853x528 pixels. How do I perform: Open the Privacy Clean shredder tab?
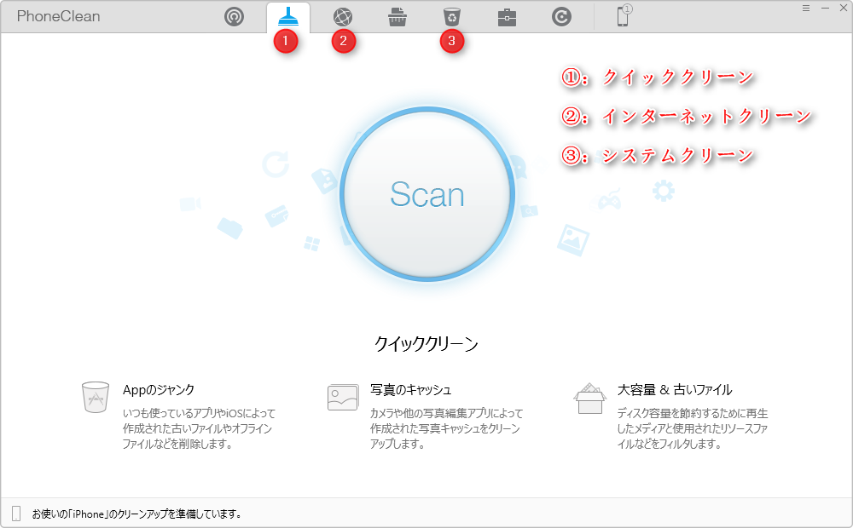pos(397,17)
